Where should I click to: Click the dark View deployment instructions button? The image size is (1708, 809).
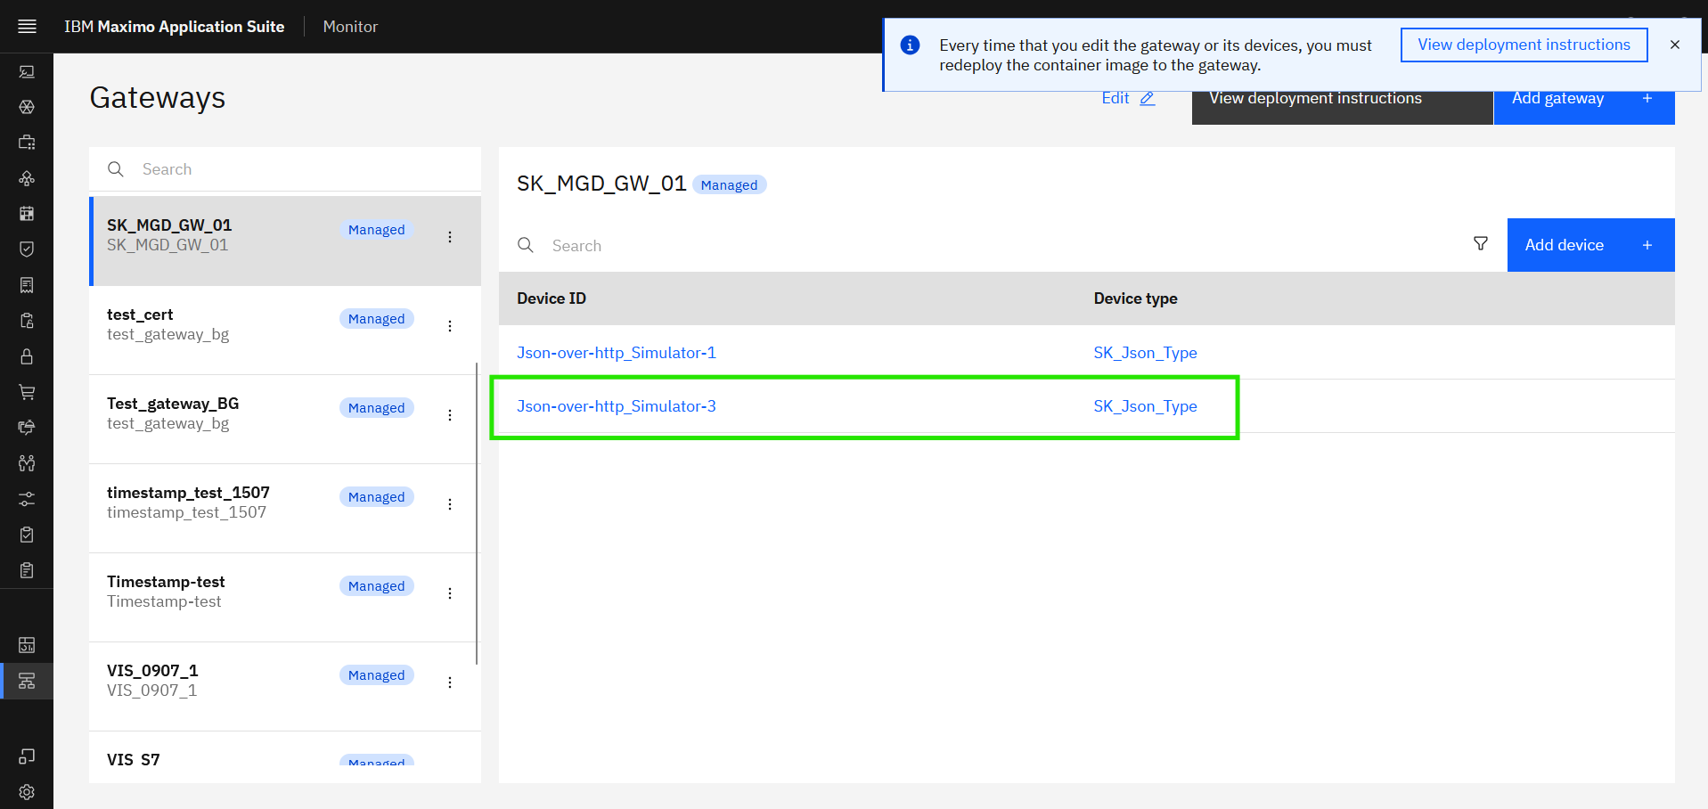click(1342, 107)
